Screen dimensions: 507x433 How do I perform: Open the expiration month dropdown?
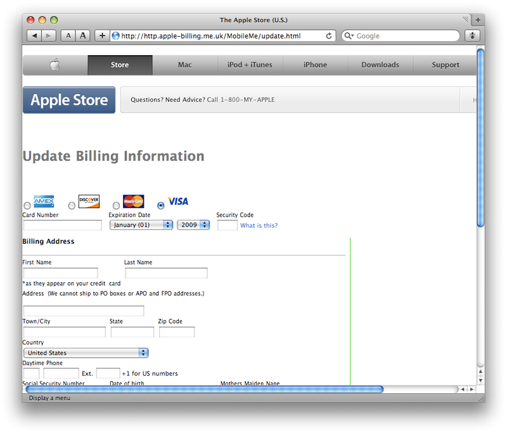coord(141,225)
